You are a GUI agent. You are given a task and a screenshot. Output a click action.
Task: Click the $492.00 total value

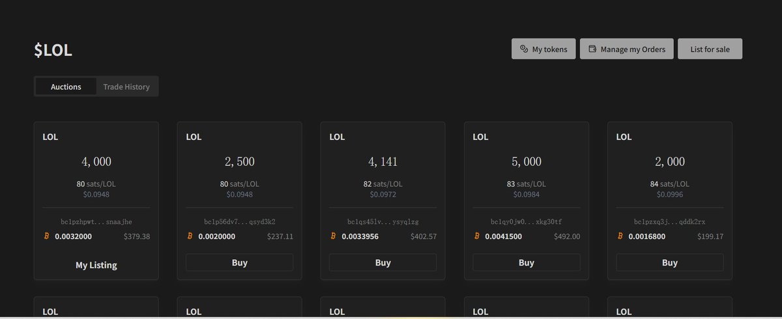pos(567,236)
